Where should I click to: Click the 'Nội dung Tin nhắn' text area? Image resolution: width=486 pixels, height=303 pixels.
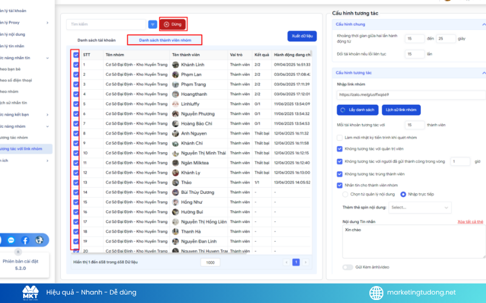(x=414, y=241)
